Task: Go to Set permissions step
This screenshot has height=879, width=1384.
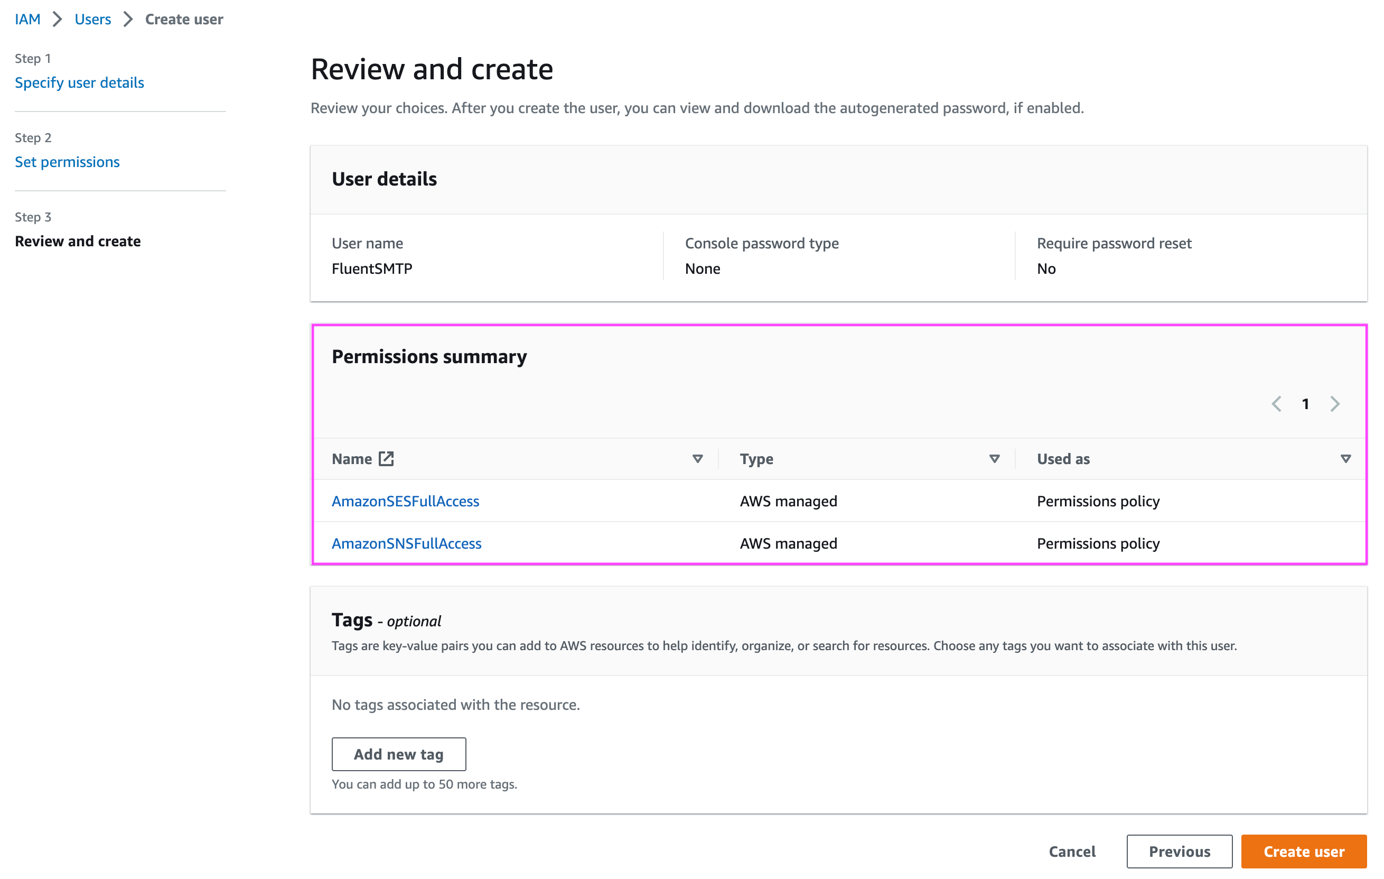Action: [x=67, y=162]
